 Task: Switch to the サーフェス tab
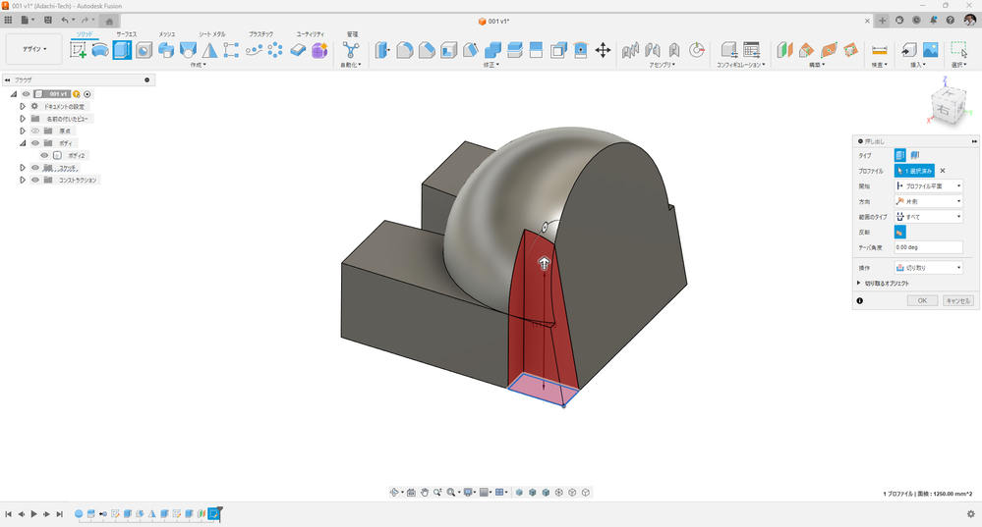(127, 34)
